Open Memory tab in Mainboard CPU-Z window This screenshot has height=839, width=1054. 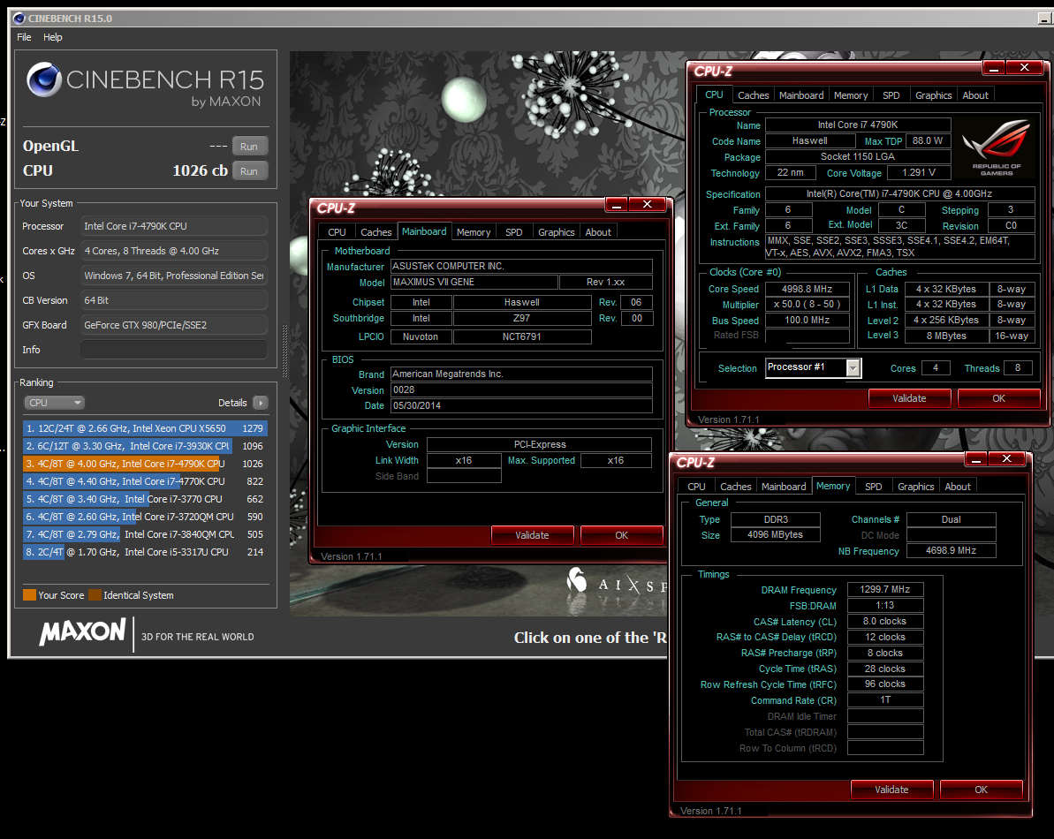(474, 231)
